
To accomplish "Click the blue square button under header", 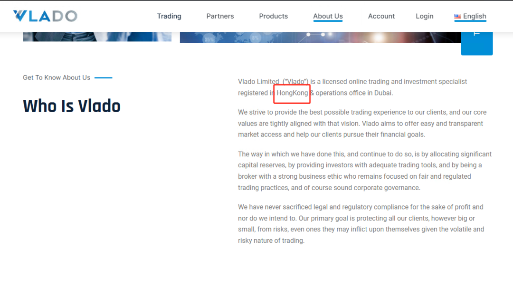I will [477, 43].
